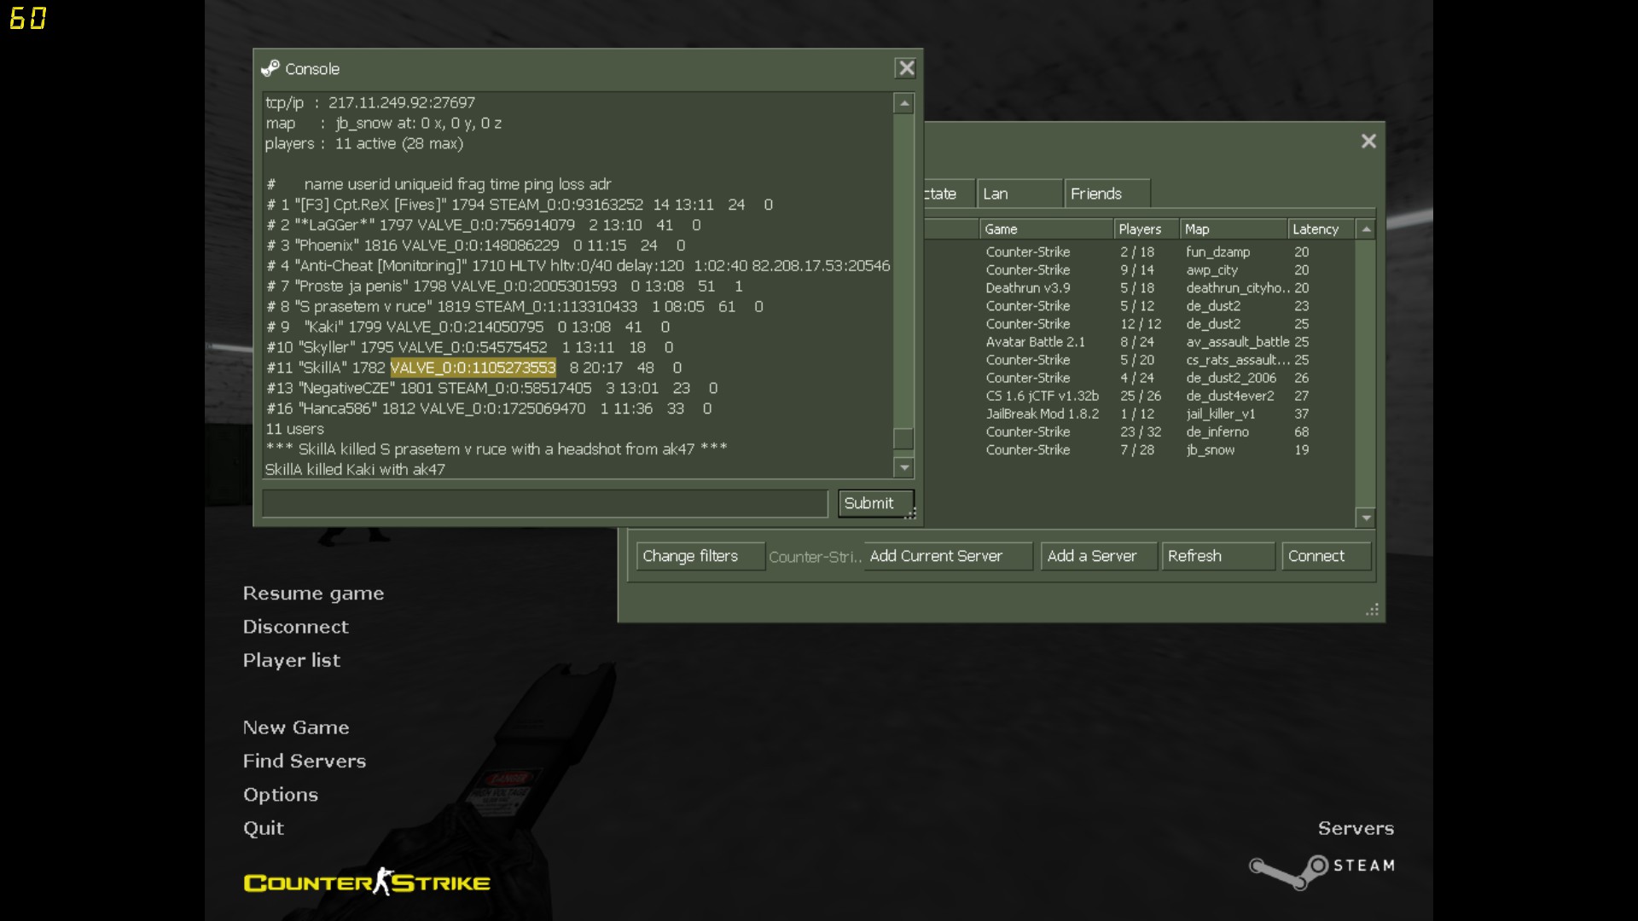Viewport: 1638px width, 921px height.
Task: Click the Steam logo at bottom right
Action: point(1321,872)
